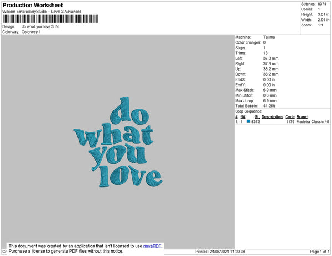Select Width value 2.94 in
The width and height of the screenshot is (332, 256).
point(324,20)
